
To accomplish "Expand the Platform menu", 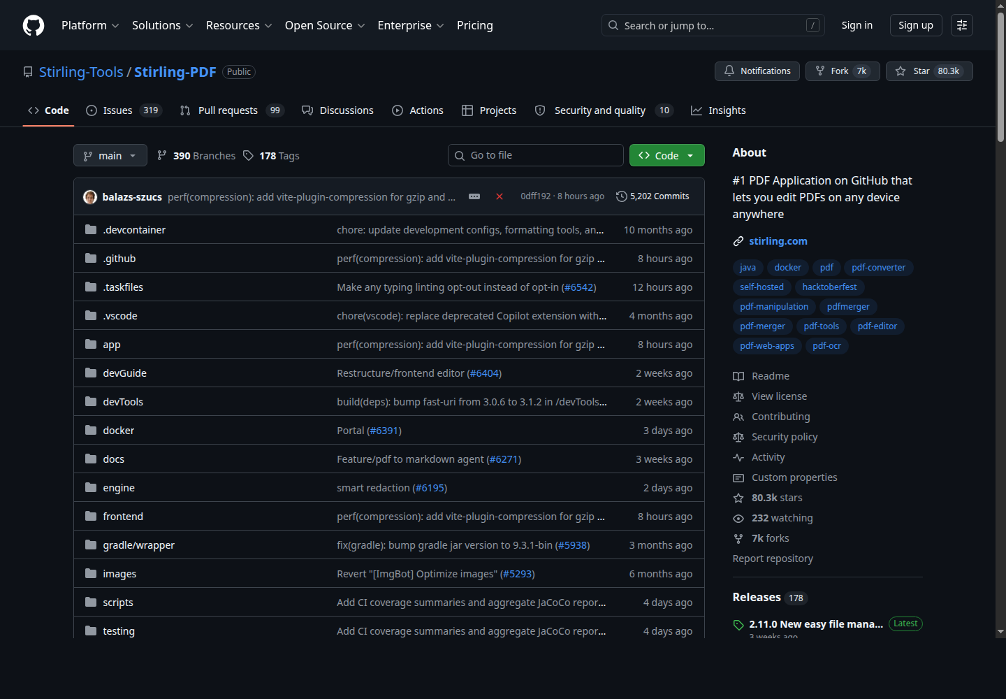I will (x=90, y=25).
